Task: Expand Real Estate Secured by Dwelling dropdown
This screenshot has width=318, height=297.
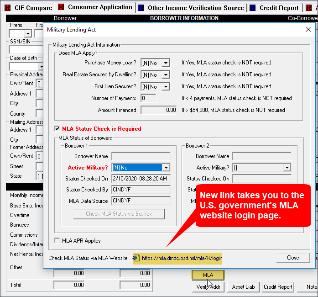Action: (x=166, y=74)
